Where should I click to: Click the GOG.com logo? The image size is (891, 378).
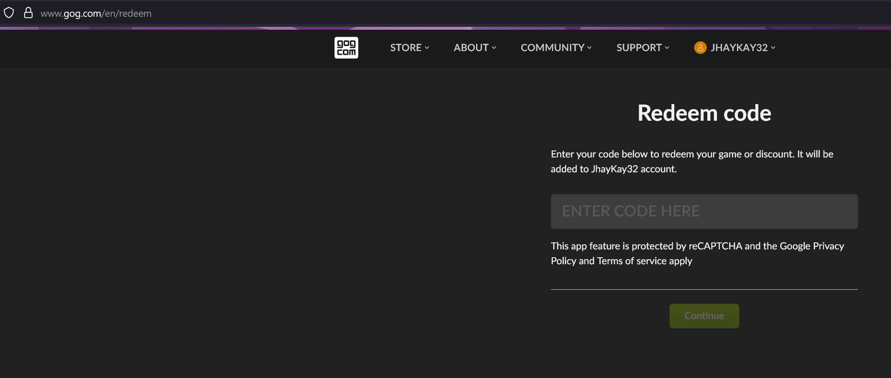[x=346, y=47]
